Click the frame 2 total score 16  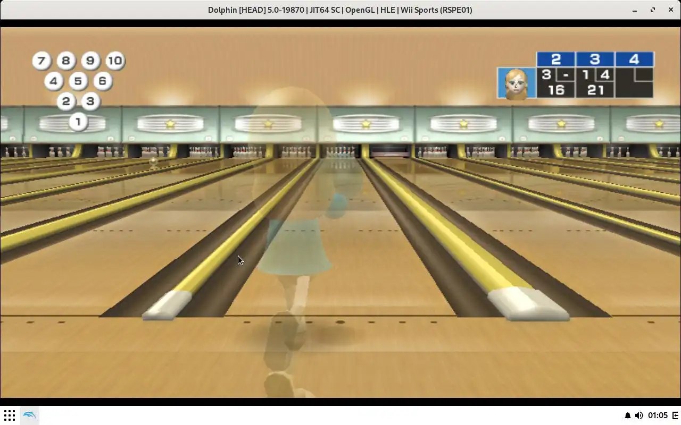[x=555, y=90]
